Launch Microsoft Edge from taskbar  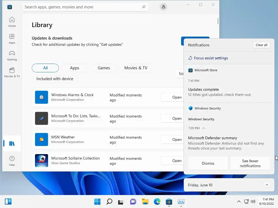coord(157,201)
